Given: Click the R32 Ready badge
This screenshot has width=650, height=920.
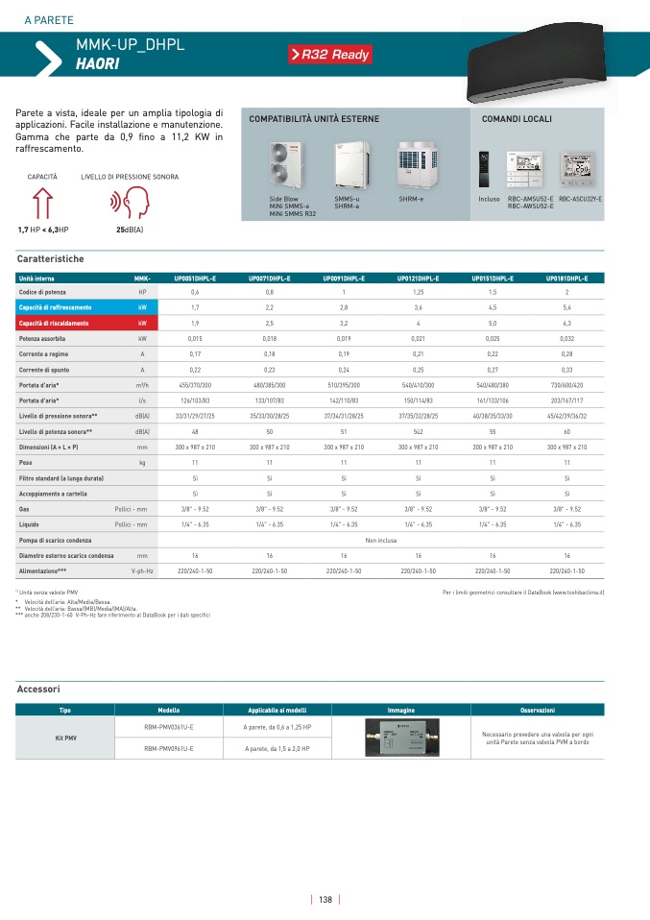Looking at the screenshot, I should (329, 55).
